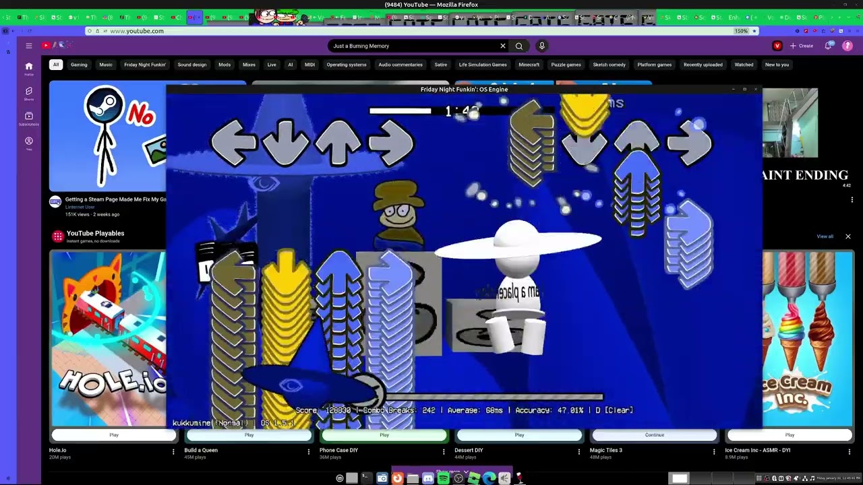Image resolution: width=863 pixels, height=485 pixels.
Task: Select the Live filter chip
Action: [272, 65]
